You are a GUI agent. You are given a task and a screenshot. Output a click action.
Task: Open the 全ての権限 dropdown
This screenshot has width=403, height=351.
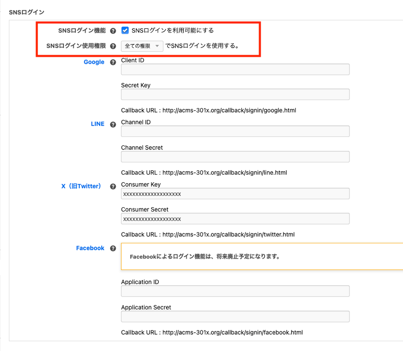[x=142, y=46]
